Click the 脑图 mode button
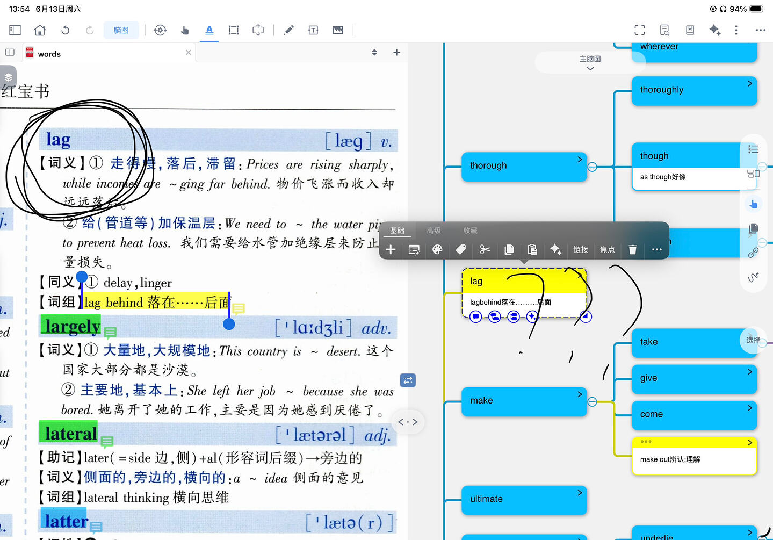773x540 pixels. click(x=121, y=30)
